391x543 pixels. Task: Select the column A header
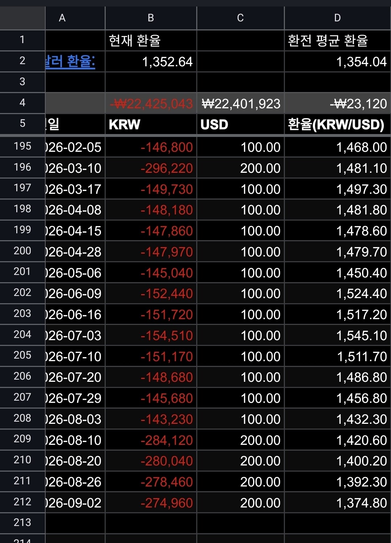tap(62, 18)
